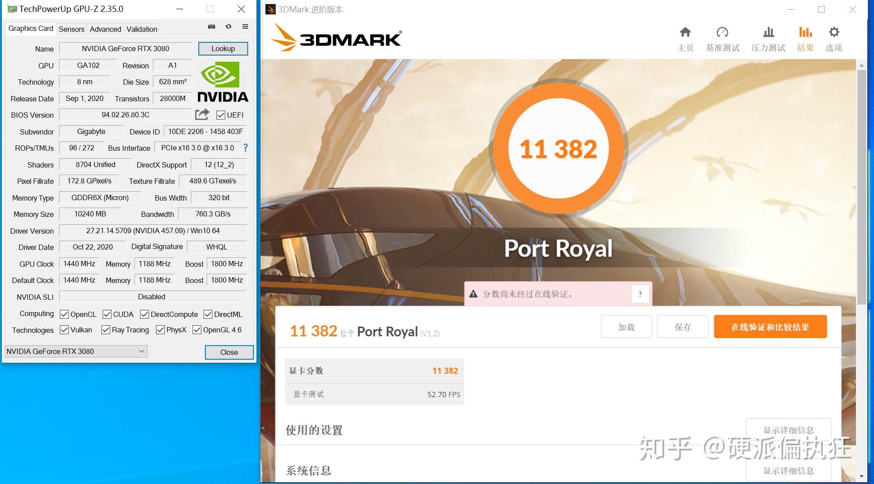Open 压力测试 stress test section
Viewport: 874px width, 484px height.
767,38
